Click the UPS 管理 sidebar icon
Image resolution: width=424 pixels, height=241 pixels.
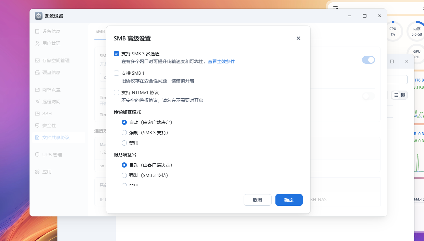(x=37, y=155)
